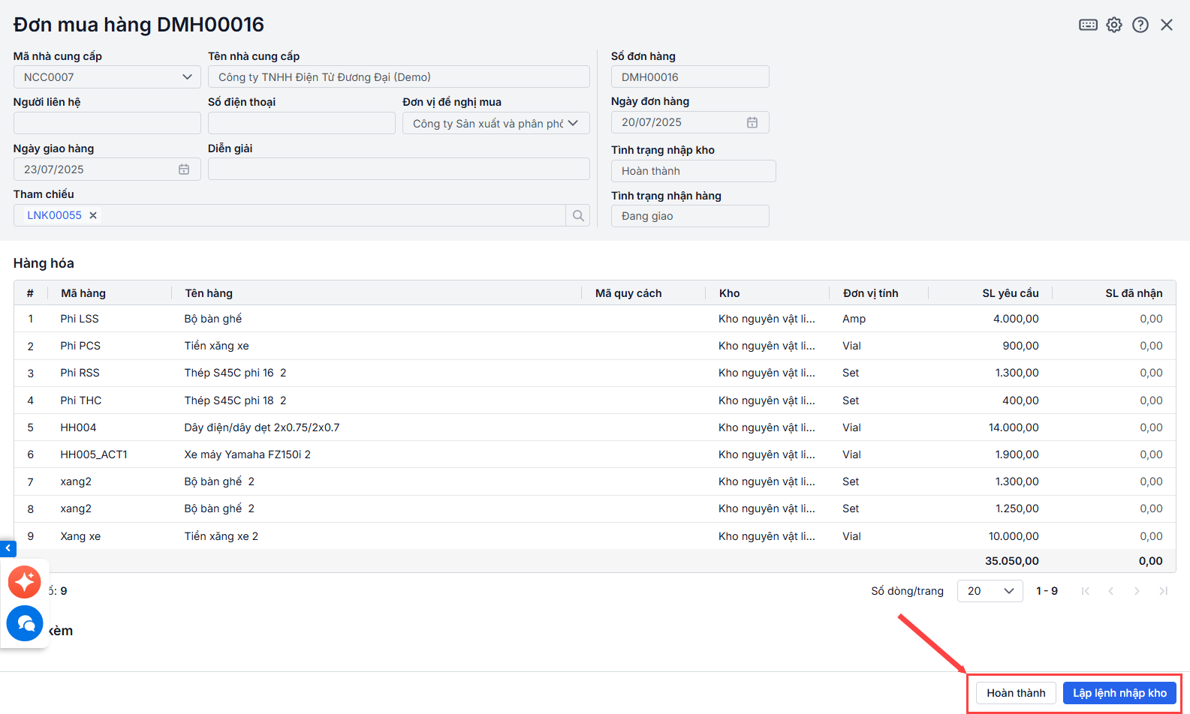Sort by SL yêu cầu column header
The width and height of the screenshot is (1190, 714).
(x=1010, y=293)
